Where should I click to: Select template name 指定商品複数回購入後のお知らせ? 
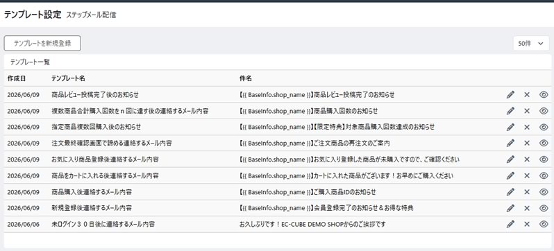coord(96,127)
